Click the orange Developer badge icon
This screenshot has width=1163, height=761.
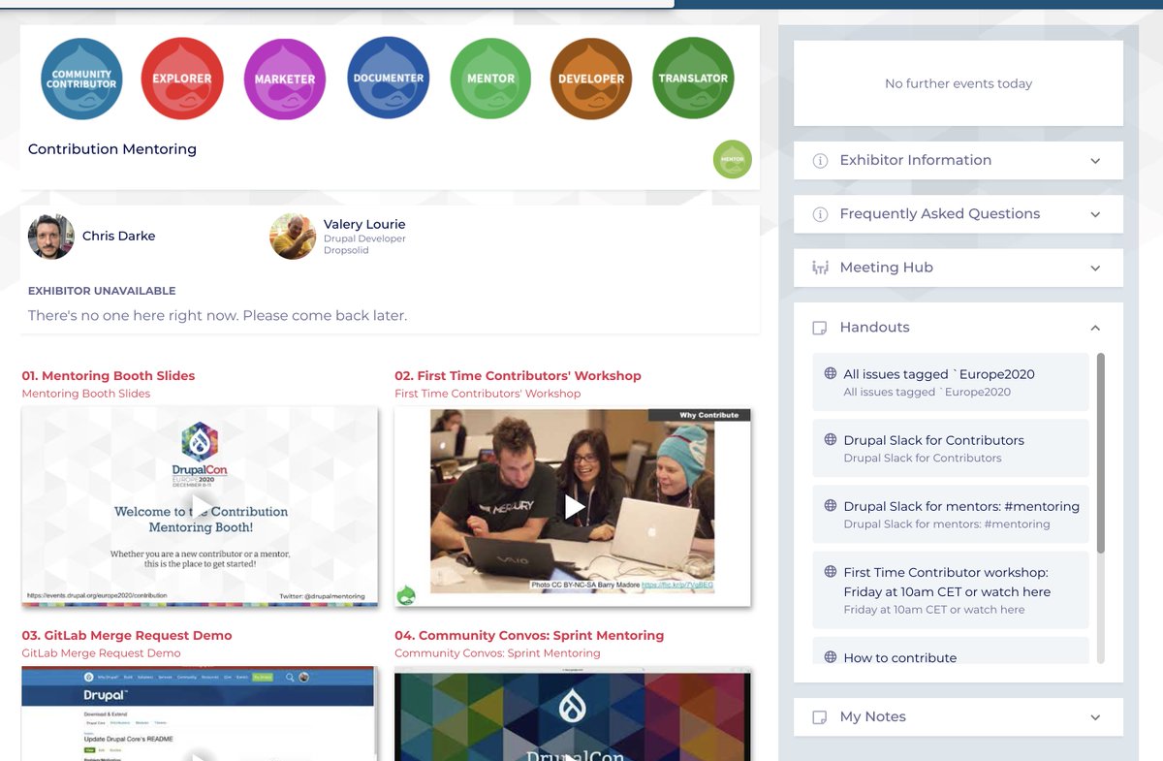(x=591, y=79)
